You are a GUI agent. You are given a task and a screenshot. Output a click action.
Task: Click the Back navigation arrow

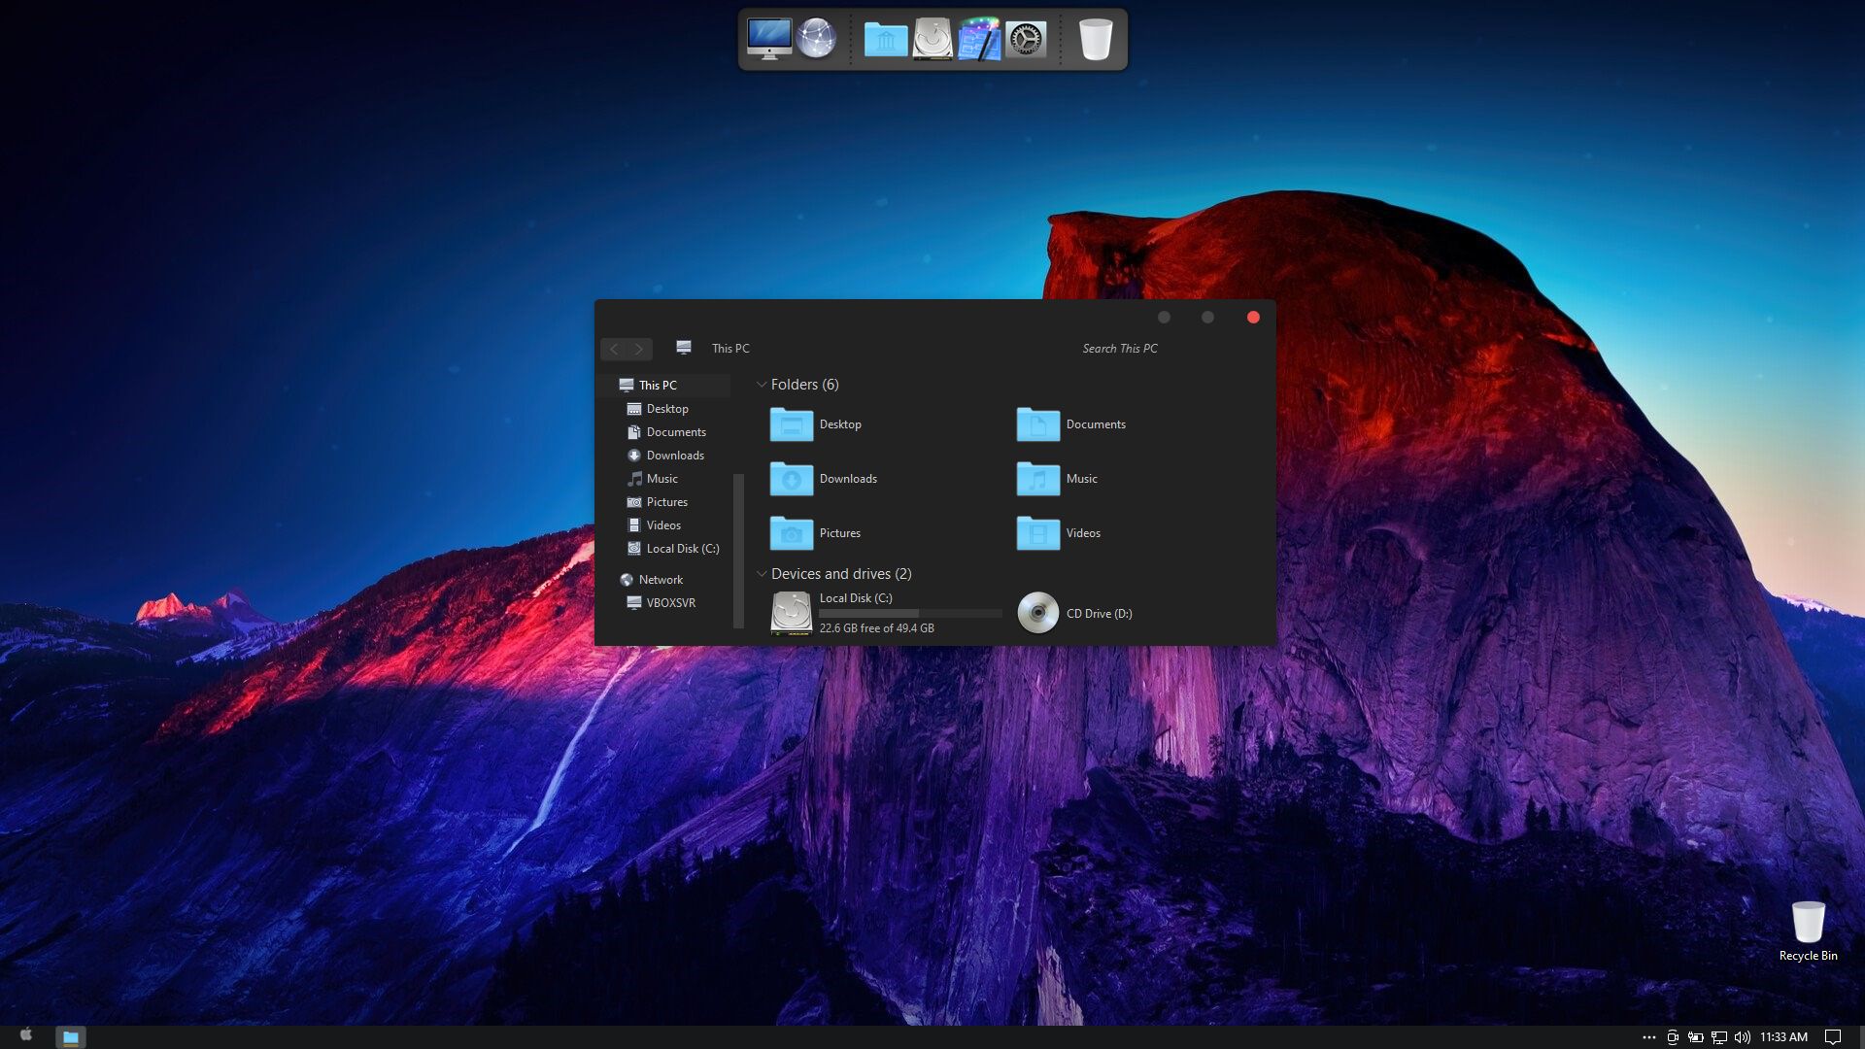[614, 349]
